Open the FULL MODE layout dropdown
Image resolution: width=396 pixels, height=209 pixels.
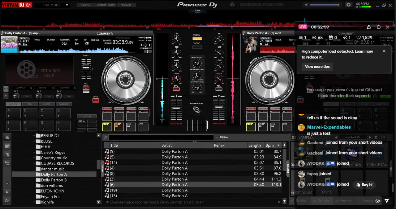pos(52,5)
